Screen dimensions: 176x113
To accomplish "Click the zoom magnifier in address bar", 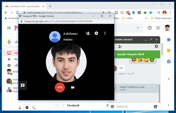I will (x=103, y=13).
